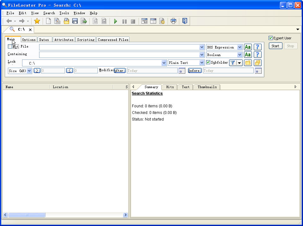The height and width of the screenshot is (226, 303).
Task: Browse for a folder with single folder icon
Action: (248, 63)
